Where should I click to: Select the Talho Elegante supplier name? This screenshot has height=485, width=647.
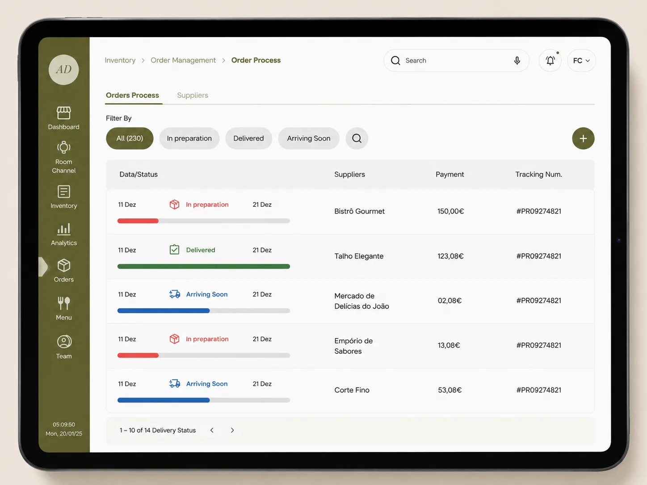click(x=359, y=256)
